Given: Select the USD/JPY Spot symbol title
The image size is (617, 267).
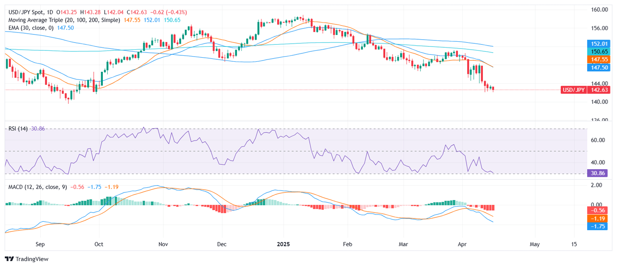Looking at the screenshot, I should pyautogui.click(x=25, y=12).
